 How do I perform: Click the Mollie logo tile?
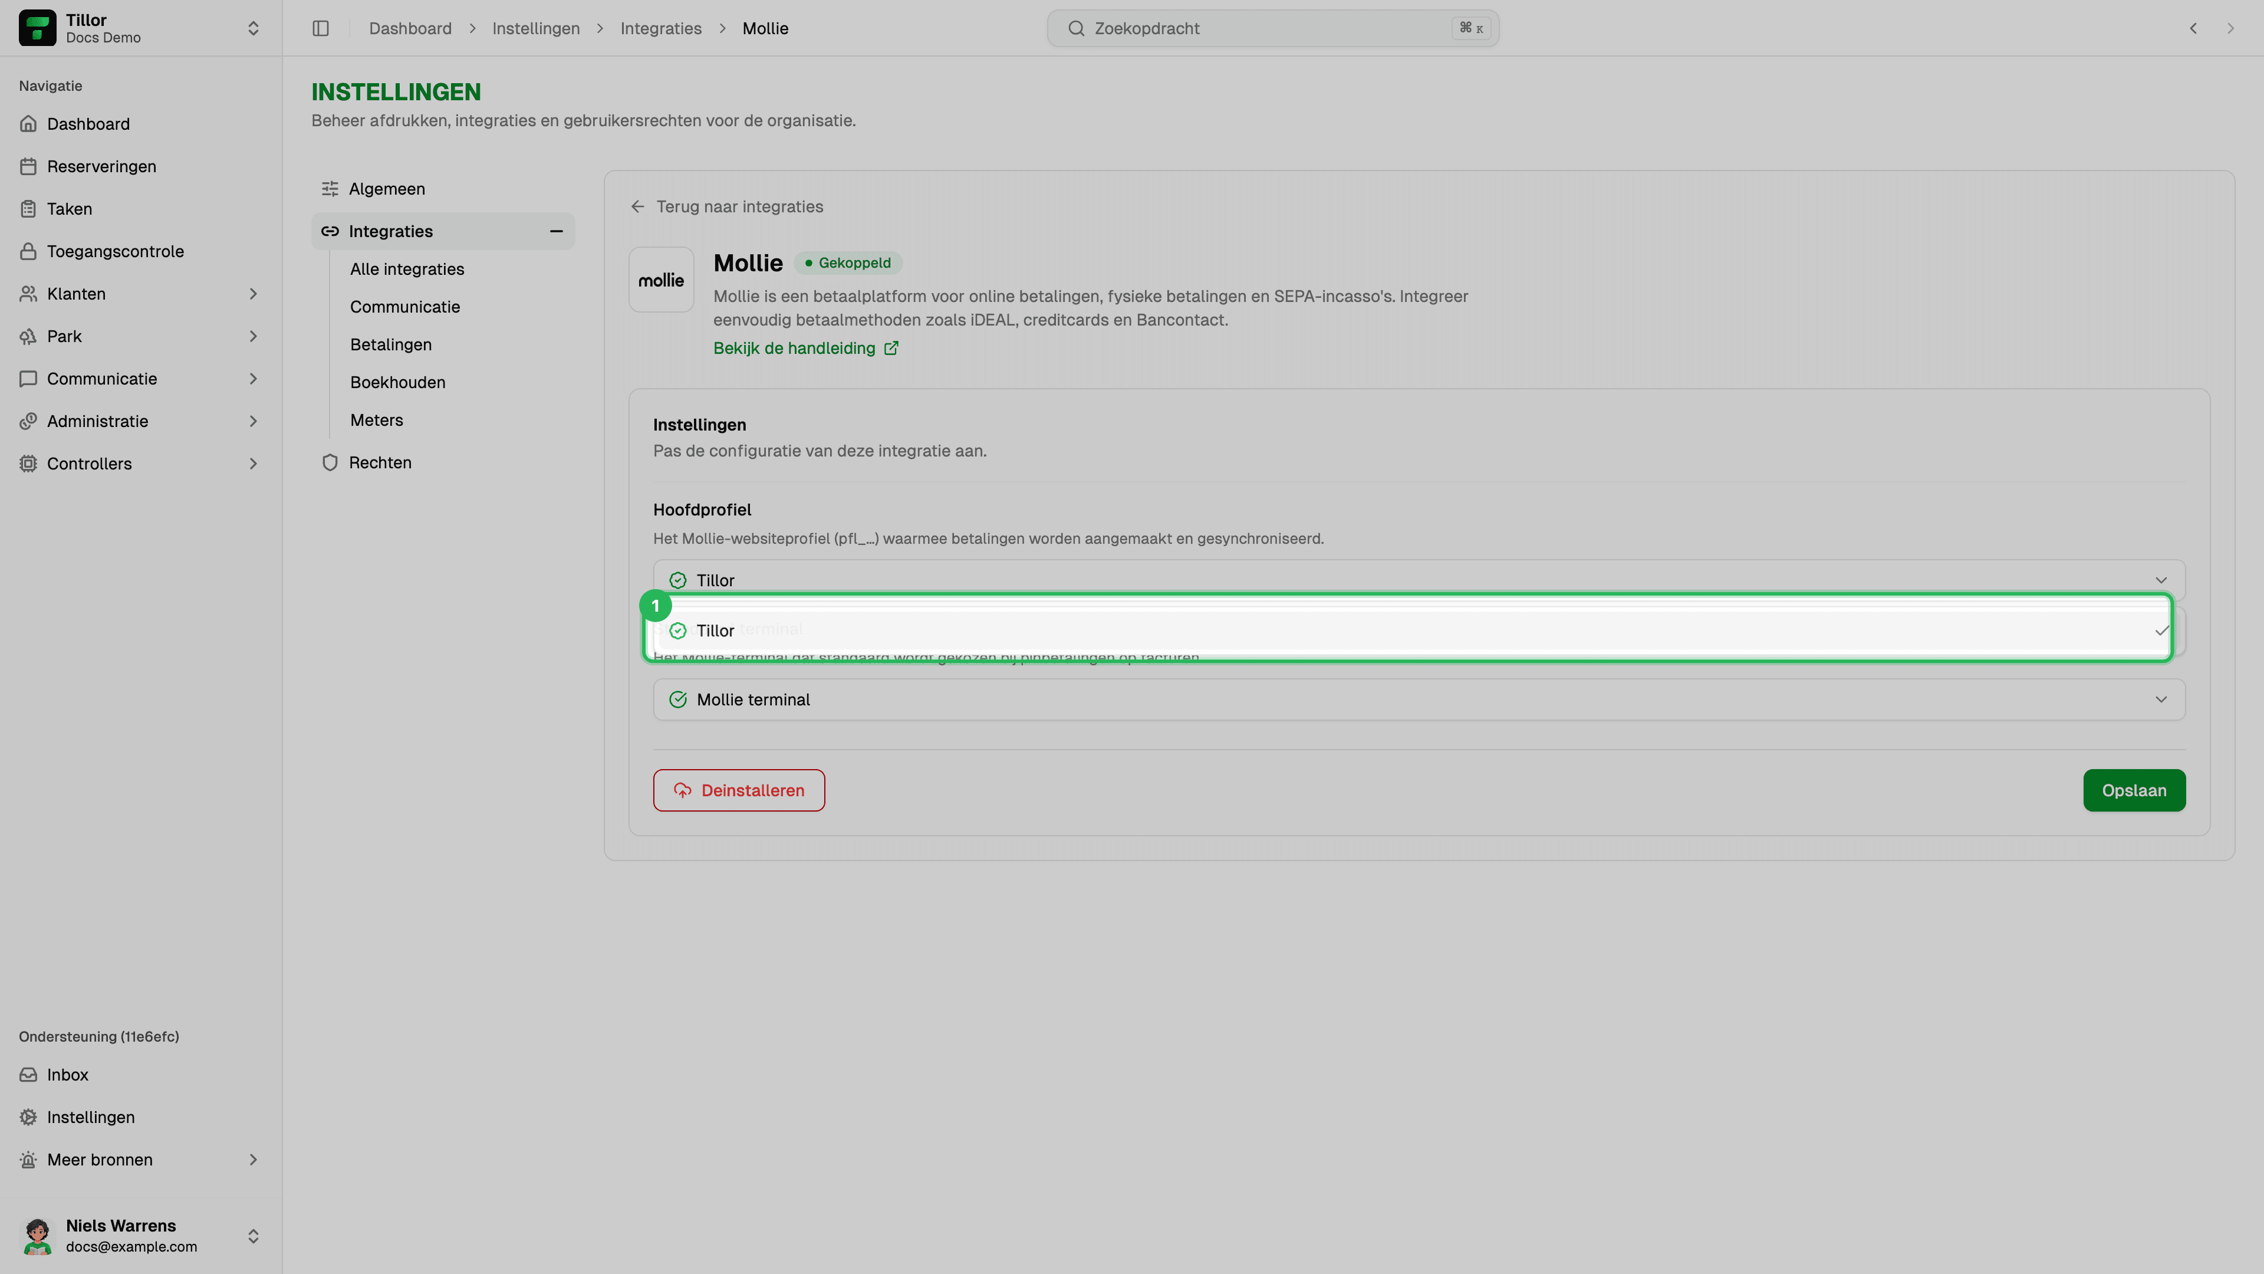(x=661, y=280)
